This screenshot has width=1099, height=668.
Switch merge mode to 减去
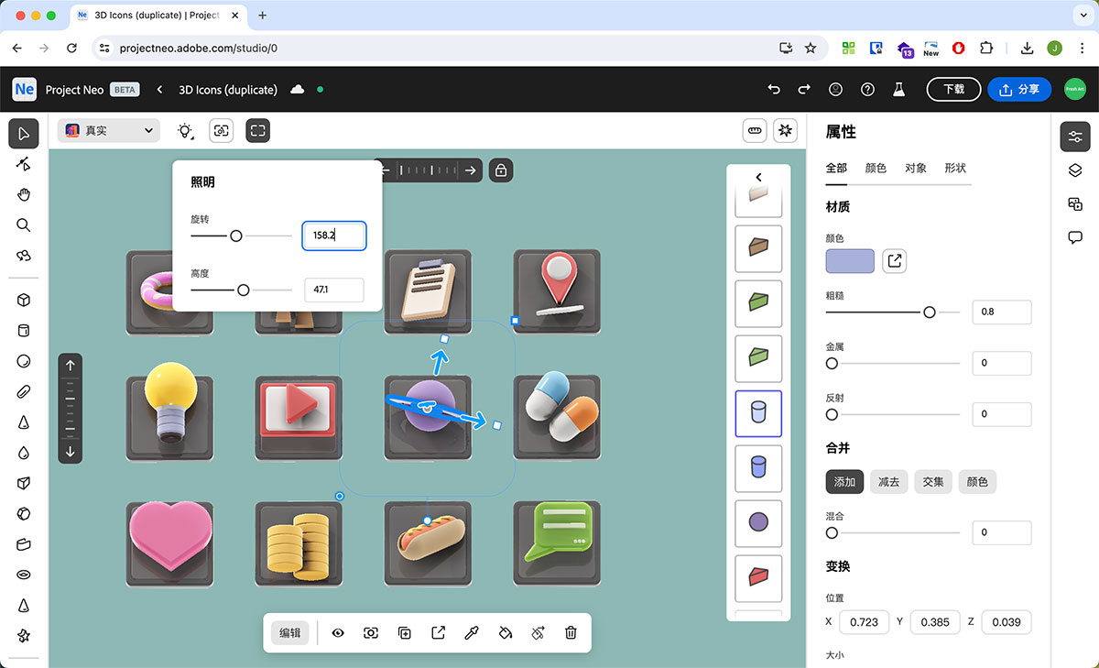click(x=887, y=481)
